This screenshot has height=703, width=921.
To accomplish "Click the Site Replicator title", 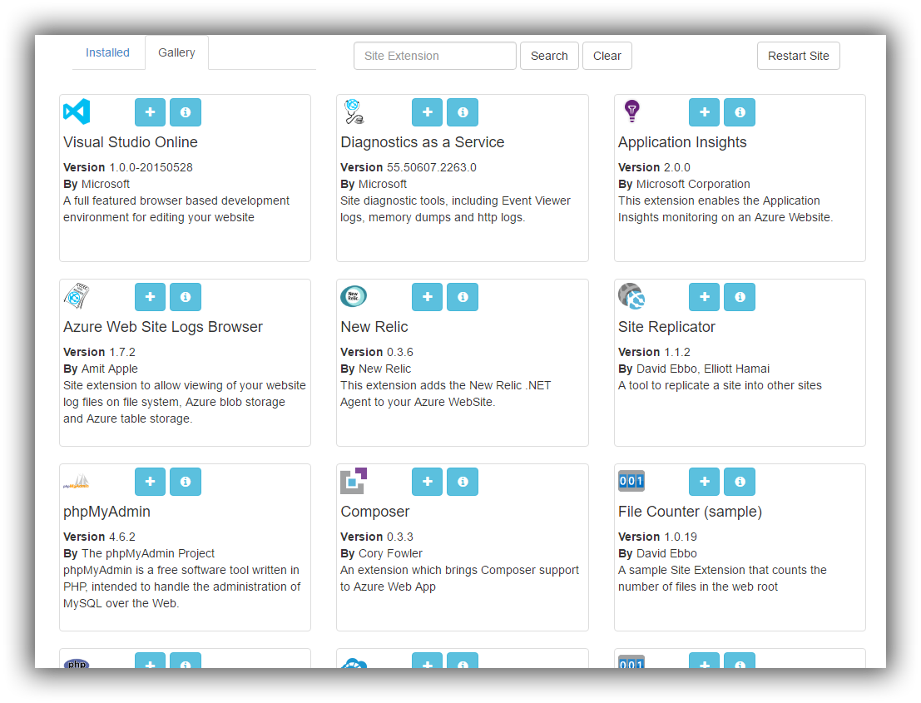I will click(666, 327).
